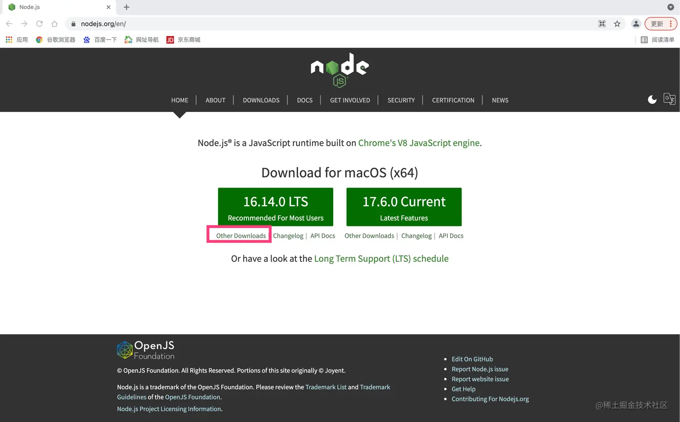Go to the browser home page icon
The image size is (680, 422).
click(x=54, y=24)
